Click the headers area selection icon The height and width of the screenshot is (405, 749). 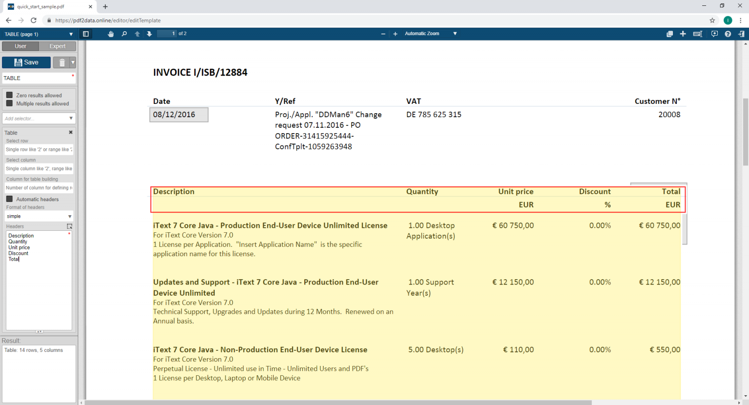(69, 226)
